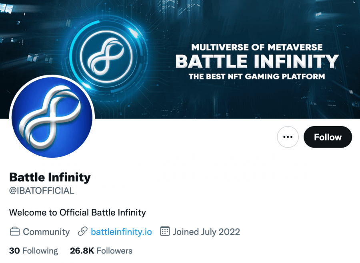Viewport: 360px width, 263px height.
Task: Click the Joined July 2022 text
Action: click(206, 231)
